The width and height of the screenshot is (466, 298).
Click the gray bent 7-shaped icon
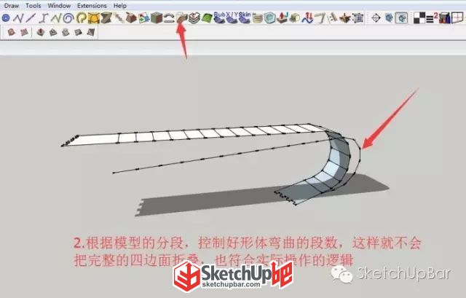[320, 18]
